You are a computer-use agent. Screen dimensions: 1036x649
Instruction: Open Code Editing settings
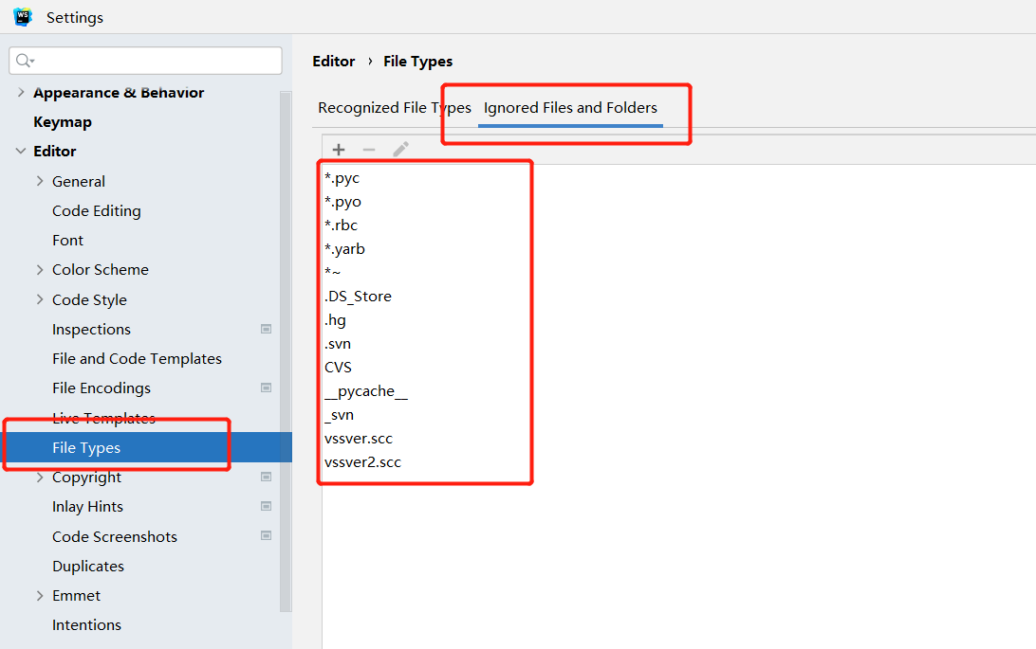pyautogui.click(x=97, y=211)
